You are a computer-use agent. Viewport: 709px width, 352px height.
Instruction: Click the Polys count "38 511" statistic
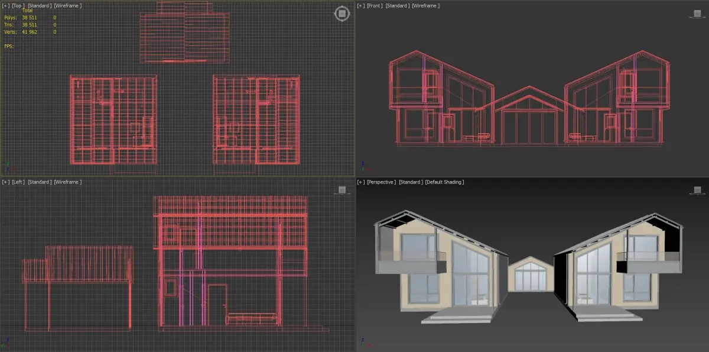click(30, 18)
